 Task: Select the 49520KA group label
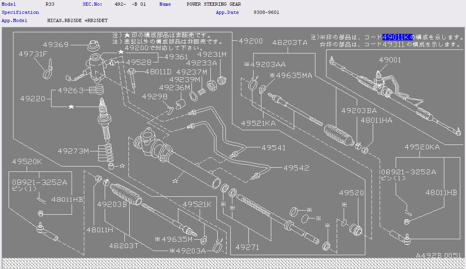point(422,147)
